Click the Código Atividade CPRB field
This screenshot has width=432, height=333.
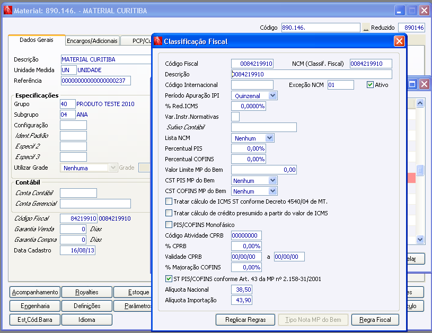pyautogui.click(x=246, y=235)
